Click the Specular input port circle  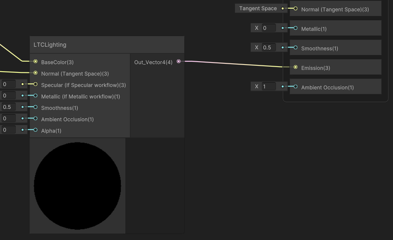pos(36,84)
